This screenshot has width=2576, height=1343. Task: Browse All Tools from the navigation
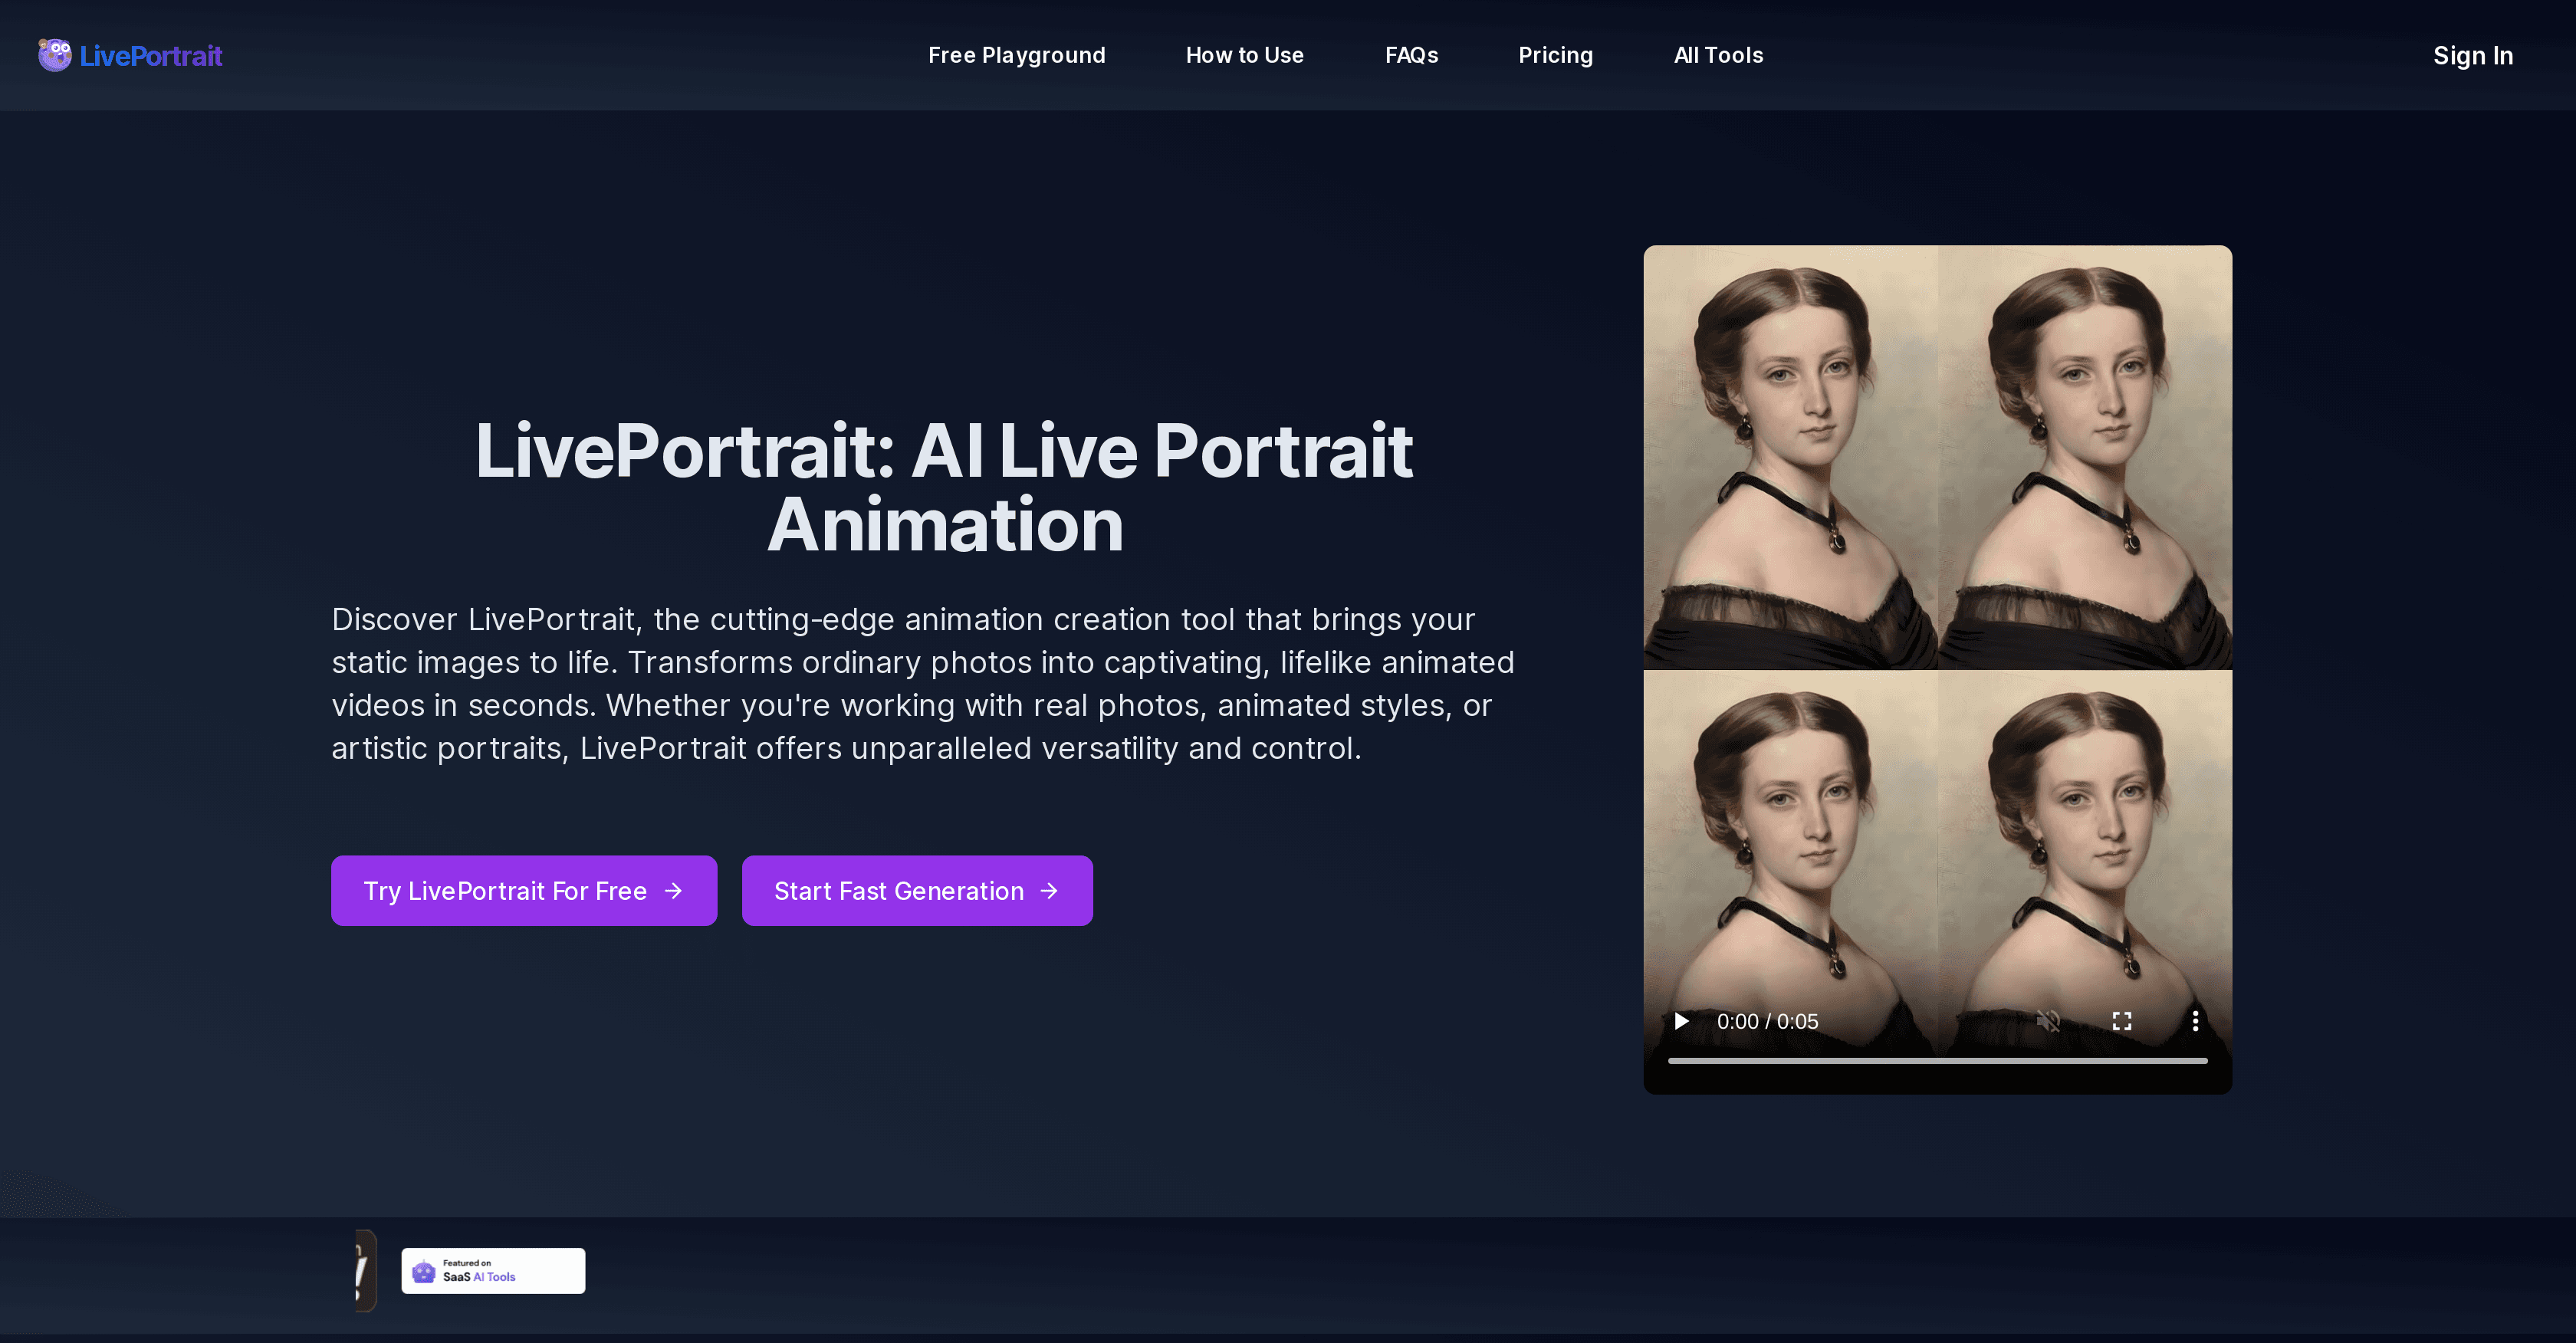pyautogui.click(x=1718, y=55)
